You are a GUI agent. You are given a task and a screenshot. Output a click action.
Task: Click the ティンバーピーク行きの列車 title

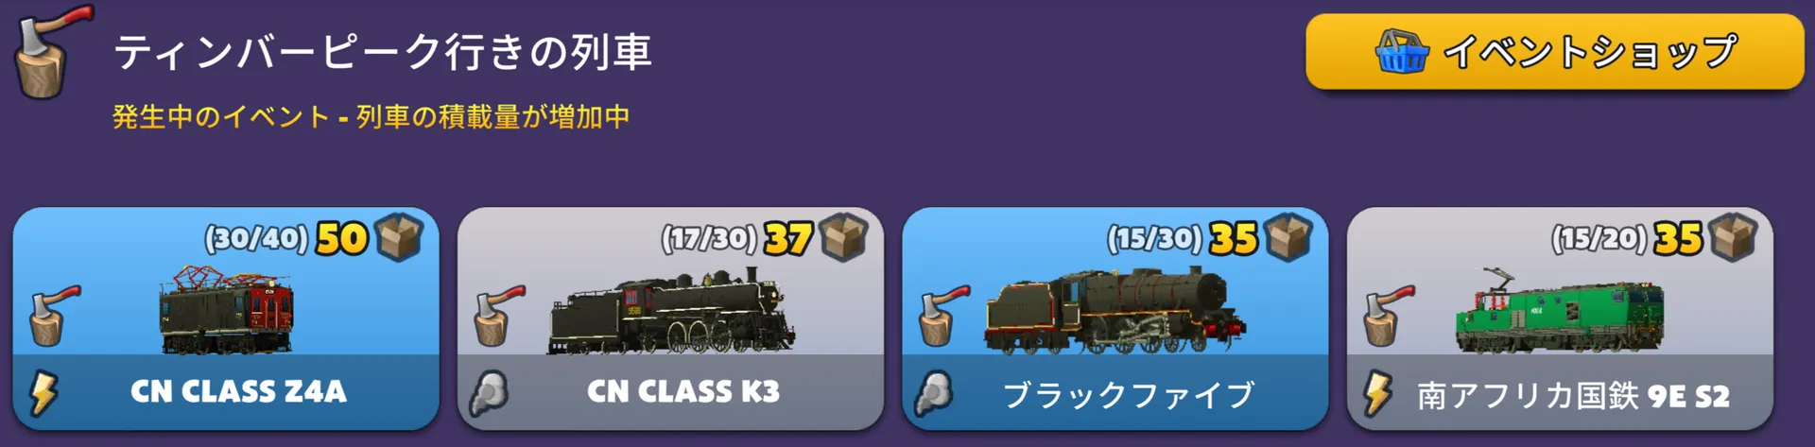(383, 52)
